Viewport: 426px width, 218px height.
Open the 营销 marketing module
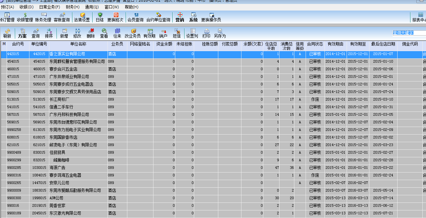point(180,17)
